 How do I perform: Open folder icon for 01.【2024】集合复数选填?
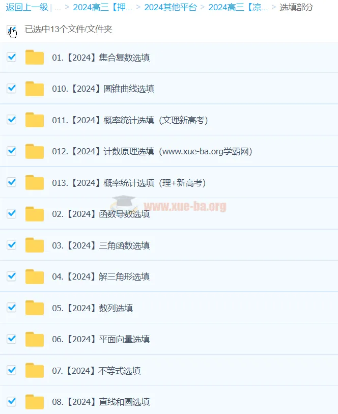coord(35,57)
